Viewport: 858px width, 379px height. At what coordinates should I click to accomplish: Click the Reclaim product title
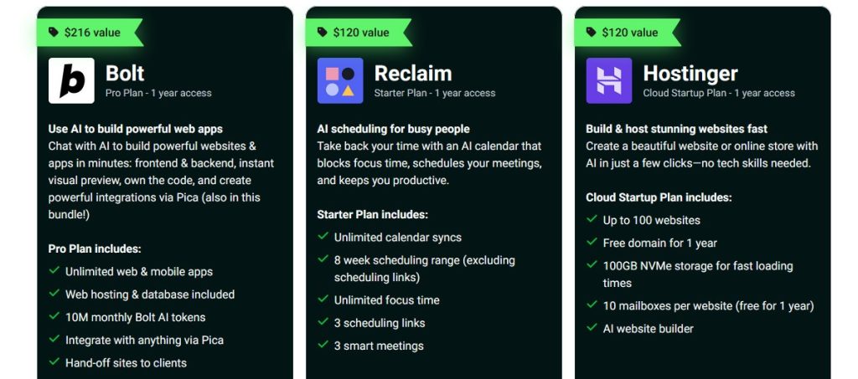[412, 73]
